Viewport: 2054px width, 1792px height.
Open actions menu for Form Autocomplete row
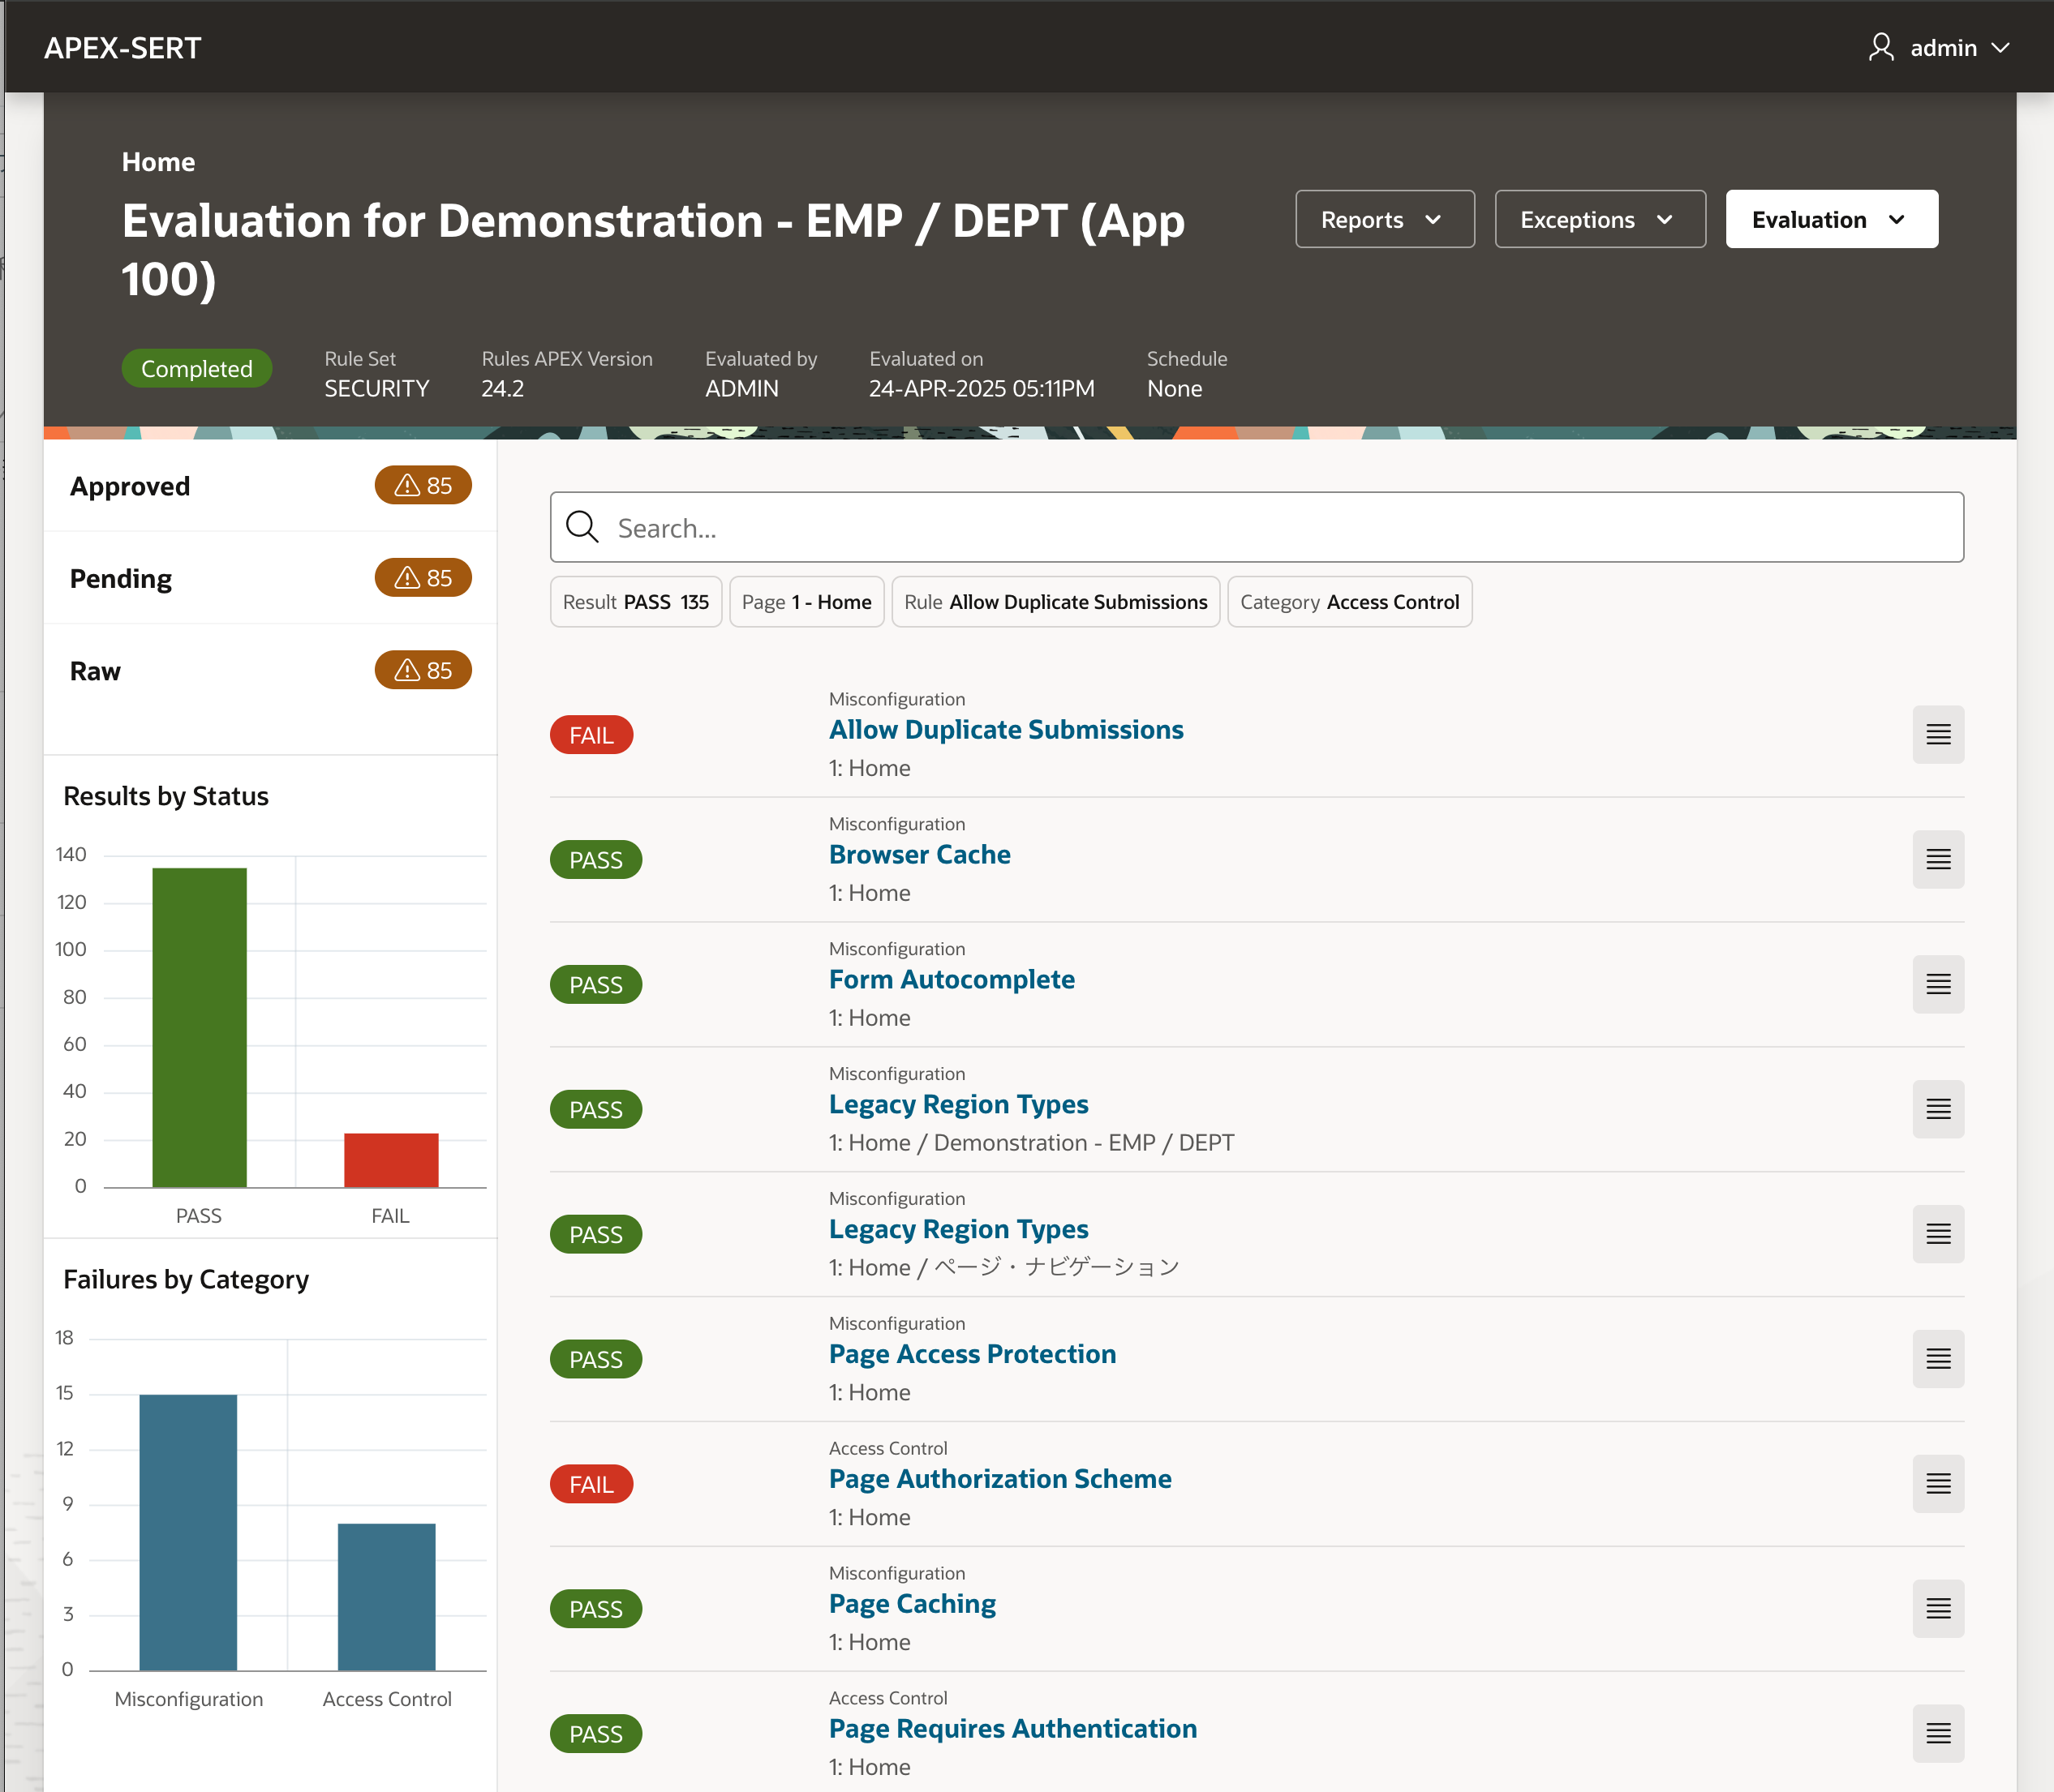tap(1937, 984)
